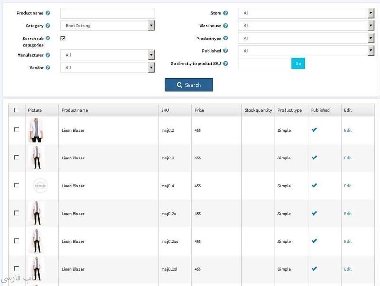Click Edit link for SKU msj013
This screenshot has width=380, height=286.
pyautogui.click(x=348, y=158)
